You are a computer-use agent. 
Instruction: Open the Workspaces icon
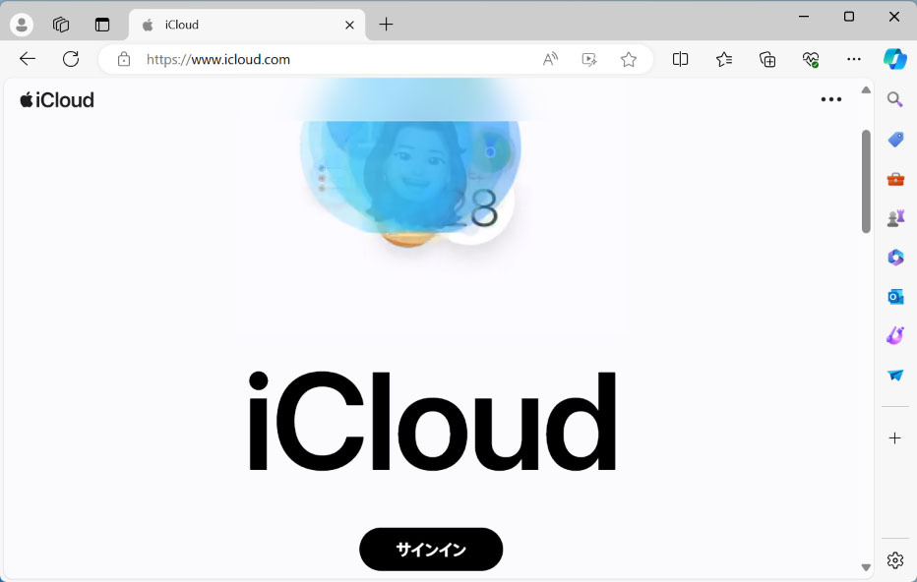point(61,25)
